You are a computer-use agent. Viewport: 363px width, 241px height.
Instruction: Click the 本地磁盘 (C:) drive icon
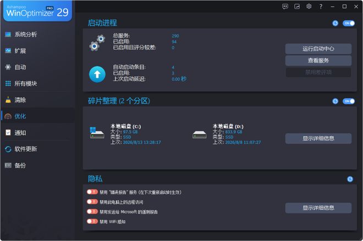[97, 133]
